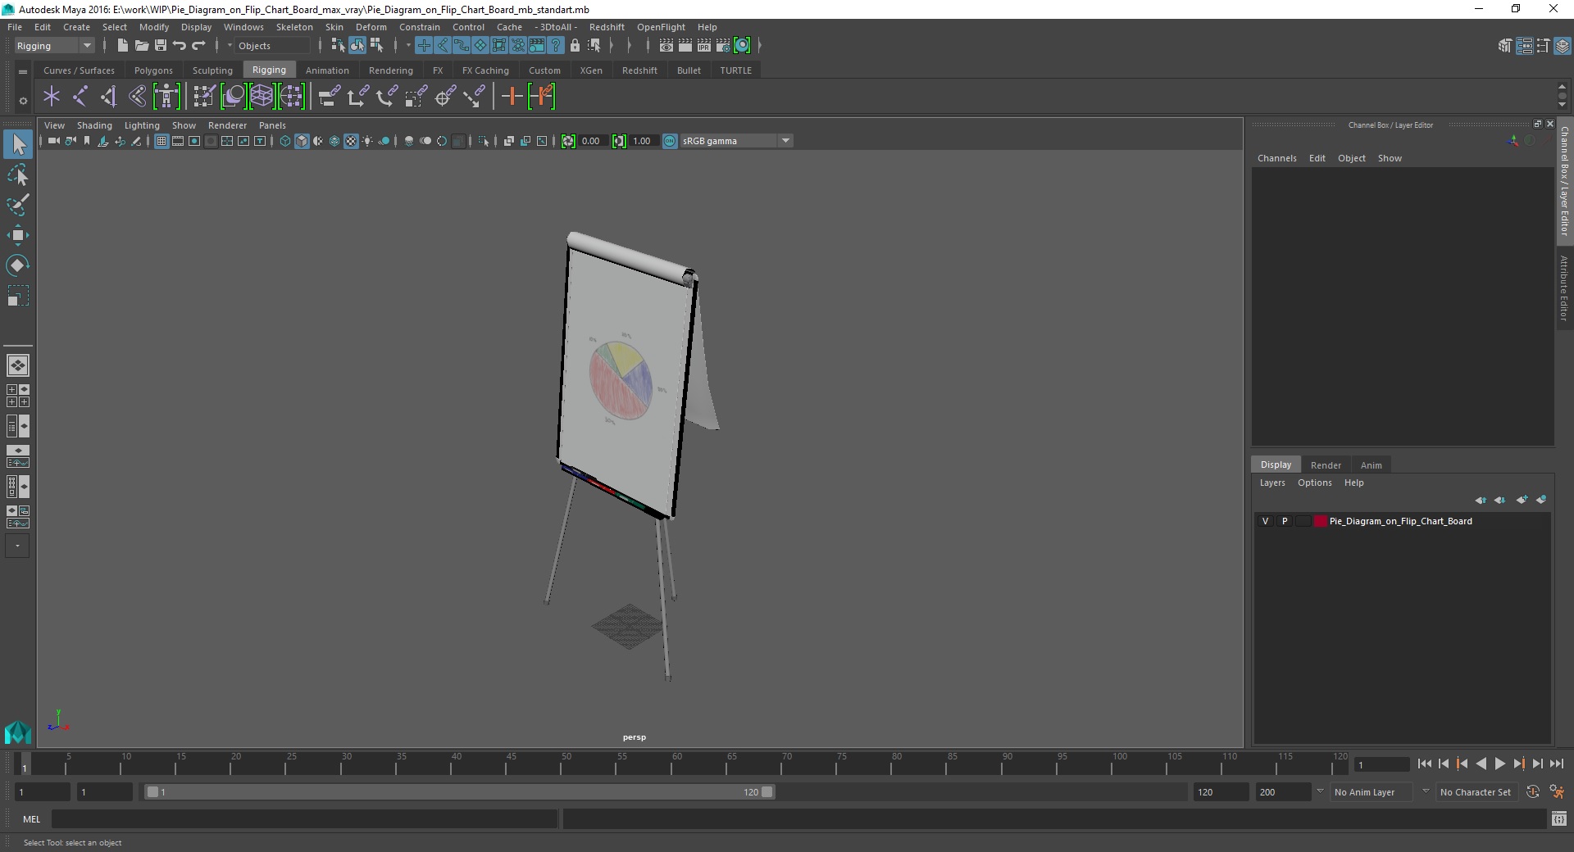Save the scene with the disk icon
The height and width of the screenshot is (852, 1574).
click(x=161, y=46)
